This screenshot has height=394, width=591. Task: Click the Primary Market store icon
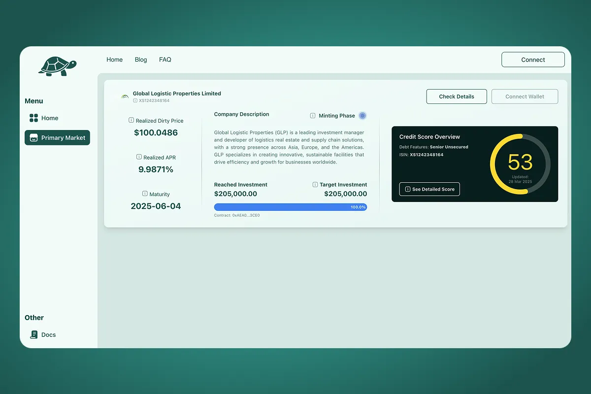tap(33, 138)
